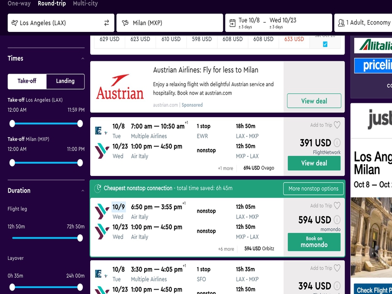Screen dimensions: 392x294
Task: Click the Flight leg duration slider handle
Action: [x=80, y=238]
